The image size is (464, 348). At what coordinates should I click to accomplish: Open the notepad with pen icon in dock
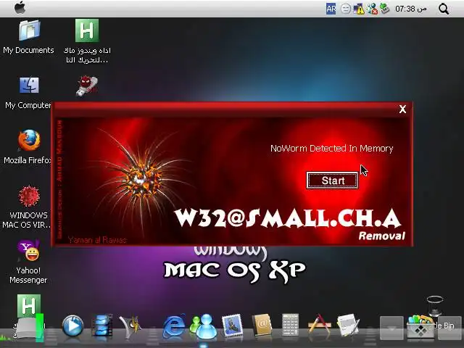tap(348, 325)
